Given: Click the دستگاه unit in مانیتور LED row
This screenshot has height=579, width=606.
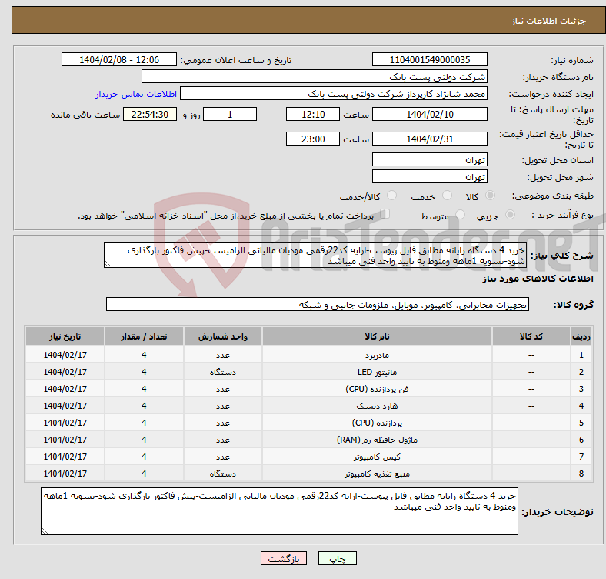Looking at the screenshot, I should 222,373.
